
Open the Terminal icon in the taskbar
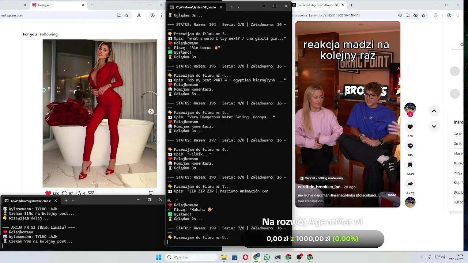point(278,257)
